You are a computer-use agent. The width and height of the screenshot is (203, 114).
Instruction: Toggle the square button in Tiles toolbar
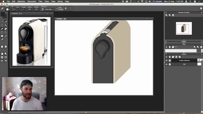(x=176, y=47)
